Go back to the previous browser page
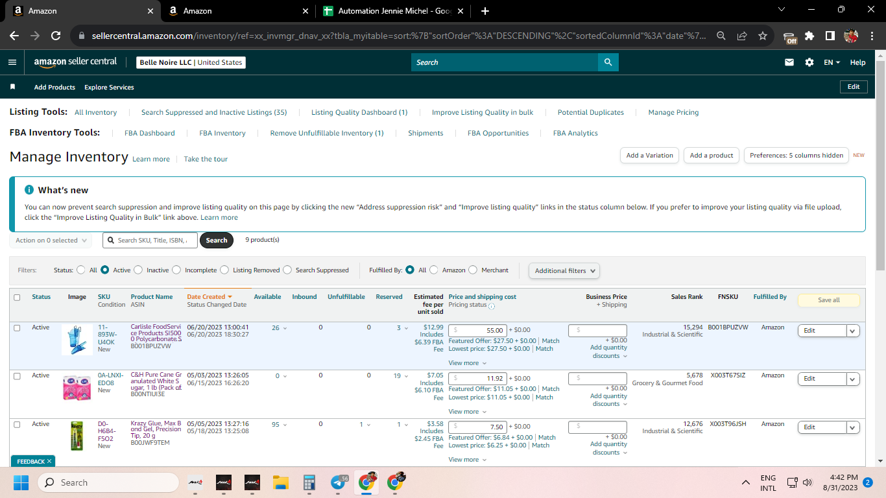The height and width of the screenshot is (498, 886). (x=14, y=36)
